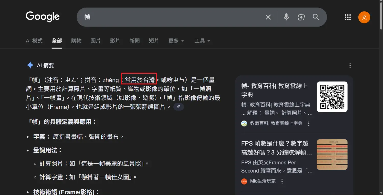Open the Google apps grid
Image resolution: width=383 pixels, height=195 pixels.
pyautogui.click(x=348, y=17)
